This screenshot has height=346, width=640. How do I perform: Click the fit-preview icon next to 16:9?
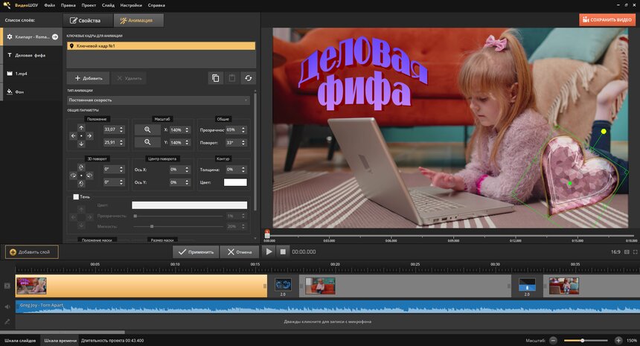(x=627, y=252)
